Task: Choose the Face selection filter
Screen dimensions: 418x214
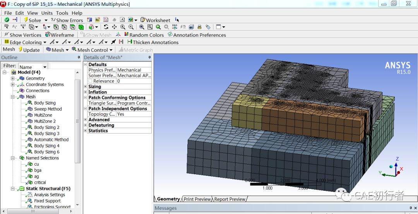Action: (x=72, y=27)
